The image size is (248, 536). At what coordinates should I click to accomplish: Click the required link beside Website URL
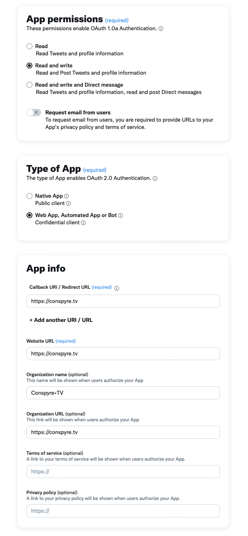[x=65, y=341]
